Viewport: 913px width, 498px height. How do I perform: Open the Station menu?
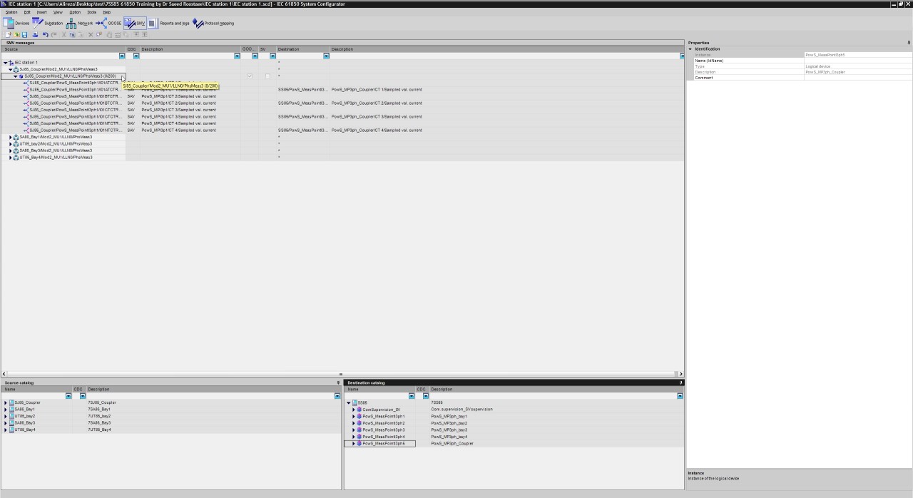[x=11, y=12]
